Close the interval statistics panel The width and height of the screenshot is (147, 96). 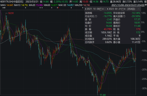(139, 9)
